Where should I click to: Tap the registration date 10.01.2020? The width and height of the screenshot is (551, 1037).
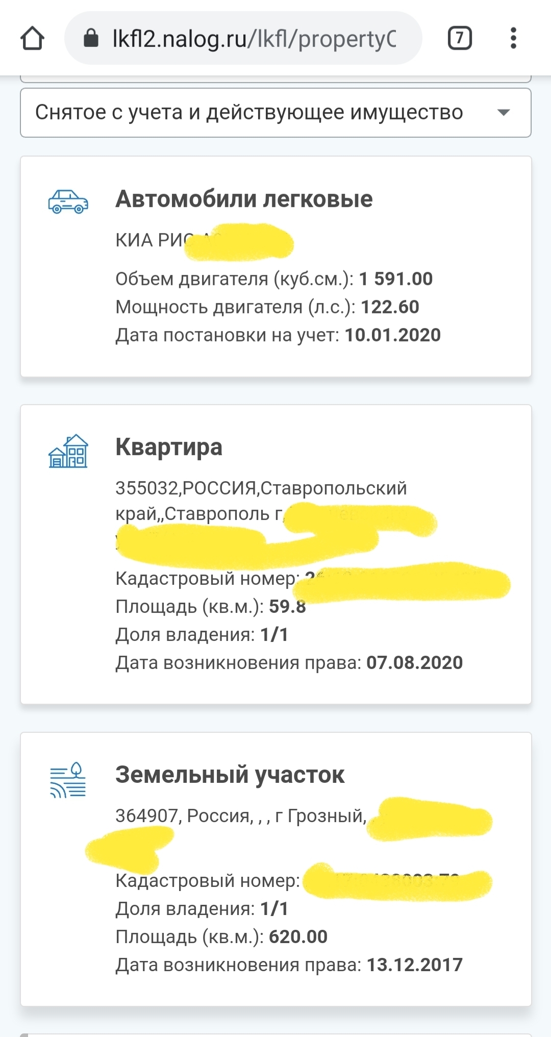[x=392, y=335]
